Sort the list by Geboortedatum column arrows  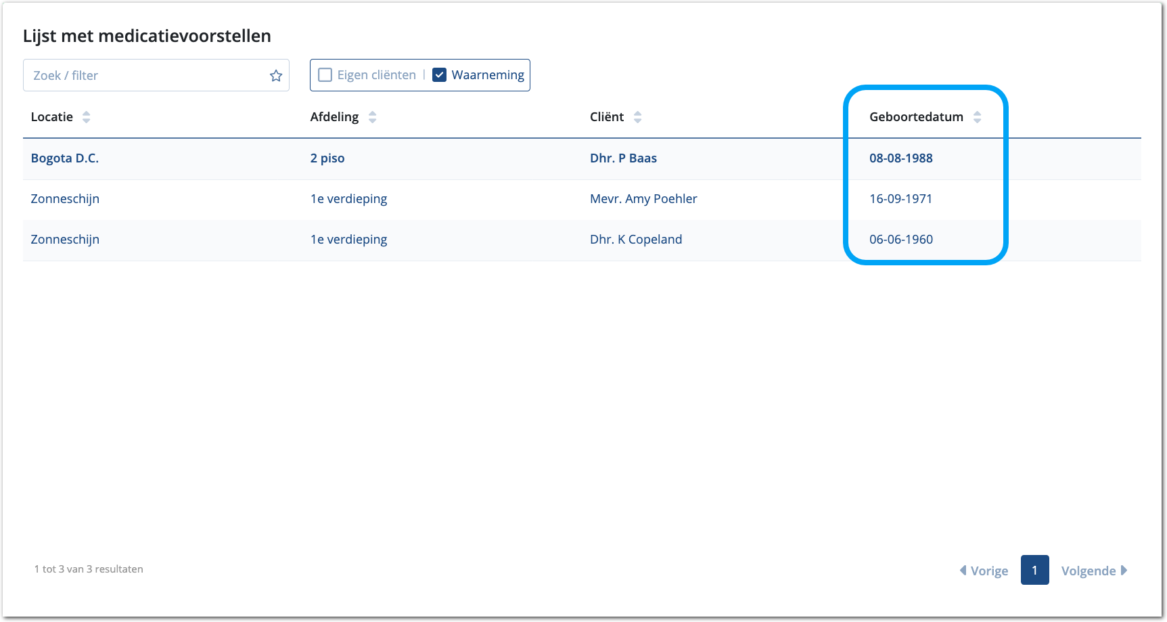pyautogui.click(x=977, y=117)
